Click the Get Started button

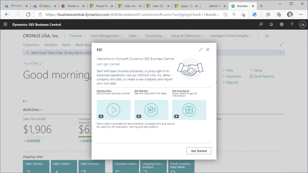(199, 151)
